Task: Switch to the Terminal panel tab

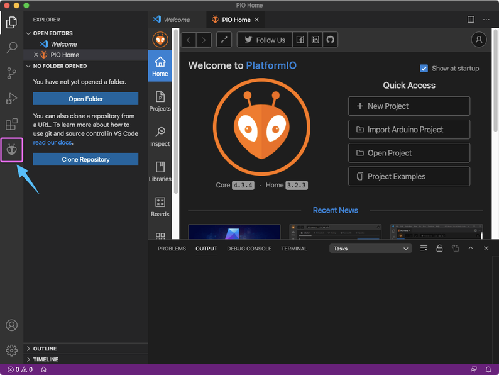Action: click(294, 249)
